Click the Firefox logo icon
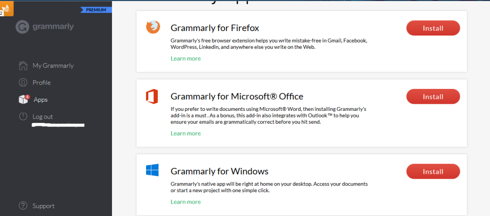The image size is (490, 216). point(153,27)
